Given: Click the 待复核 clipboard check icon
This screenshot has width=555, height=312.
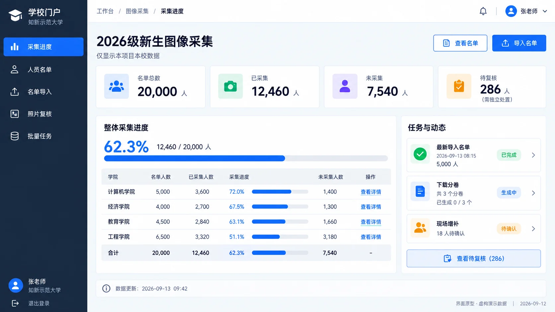Looking at the screenshot, I should point(459,86).
